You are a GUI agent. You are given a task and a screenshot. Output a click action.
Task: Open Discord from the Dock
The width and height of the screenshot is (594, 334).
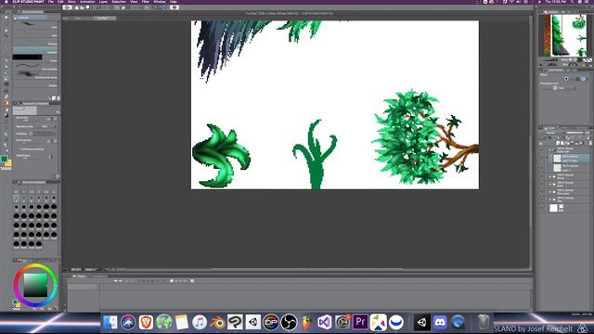(x=440, y=322)
